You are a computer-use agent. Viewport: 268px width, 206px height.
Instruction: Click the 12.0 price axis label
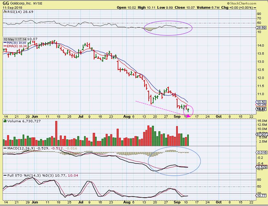pos(261,78)
